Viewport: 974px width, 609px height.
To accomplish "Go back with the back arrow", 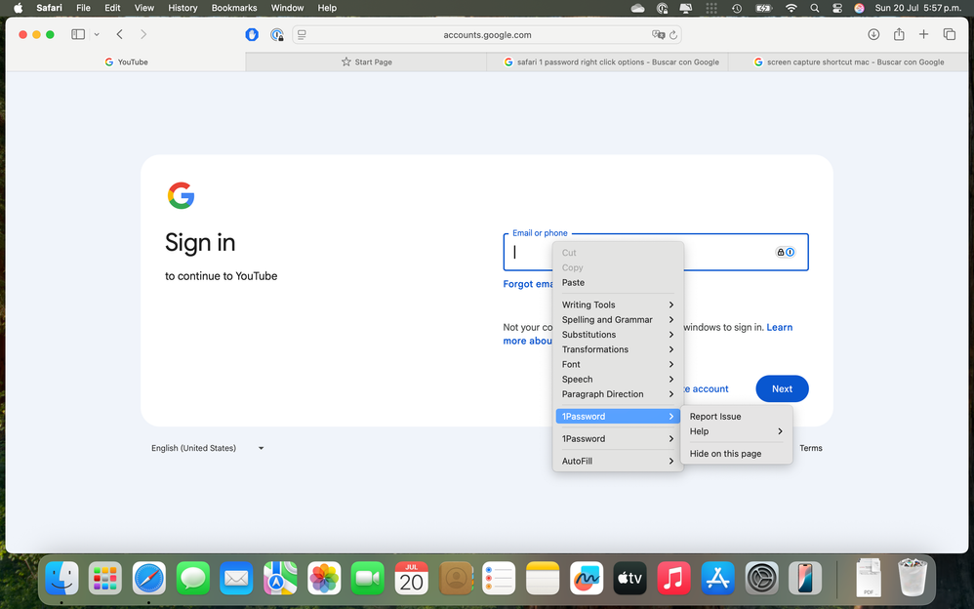I will (x=120, y=35).
